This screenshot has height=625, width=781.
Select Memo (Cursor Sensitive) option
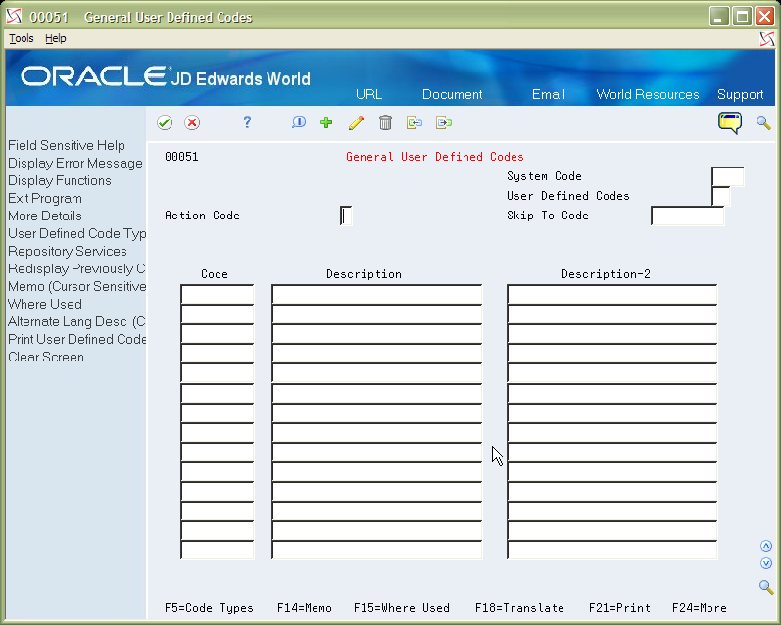(x=76, y=286)
